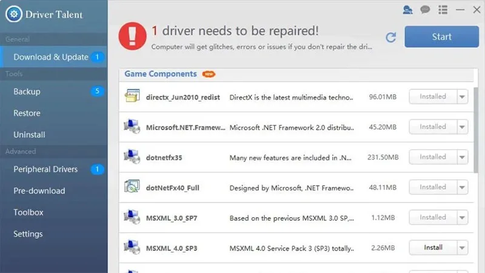Select the directx_Jun2010_redist package icon
The image size is (485, 273).
coord(132,96)
